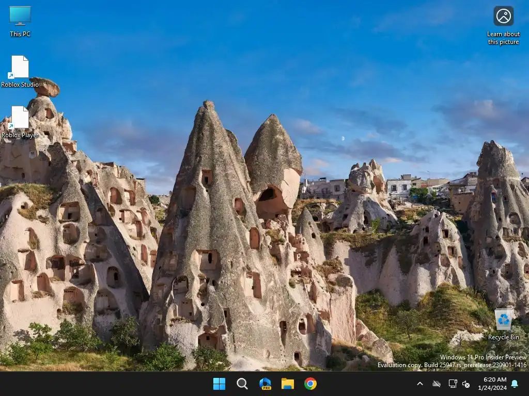The height and width of the screenshot is (396, 529).
Task: Open the Windows Start menu
Action: [x=219, y=384]
